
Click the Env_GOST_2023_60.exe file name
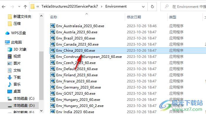click(76, 93)
